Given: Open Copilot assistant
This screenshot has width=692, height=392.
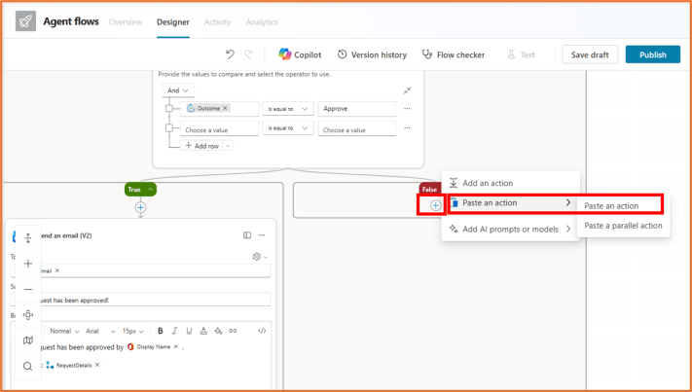Looking at the screenshot, I should click(300, 54).
